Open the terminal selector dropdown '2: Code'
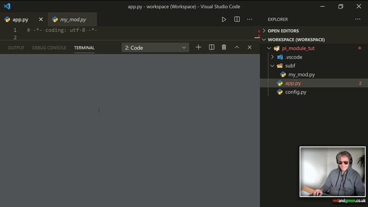 155,48
